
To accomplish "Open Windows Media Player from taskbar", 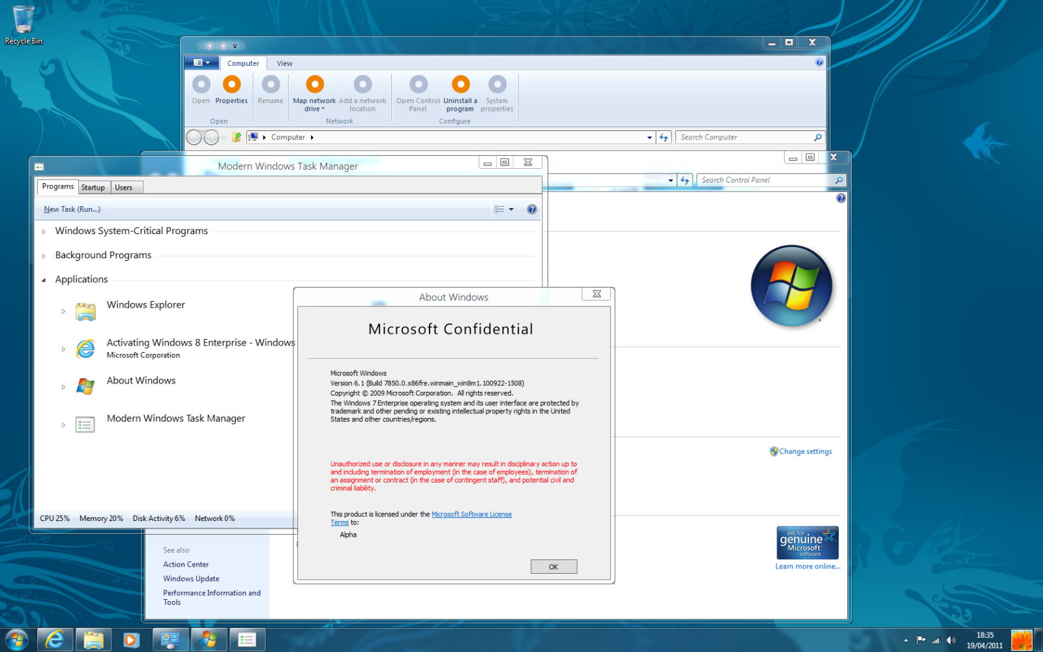I will pos(130,640).
